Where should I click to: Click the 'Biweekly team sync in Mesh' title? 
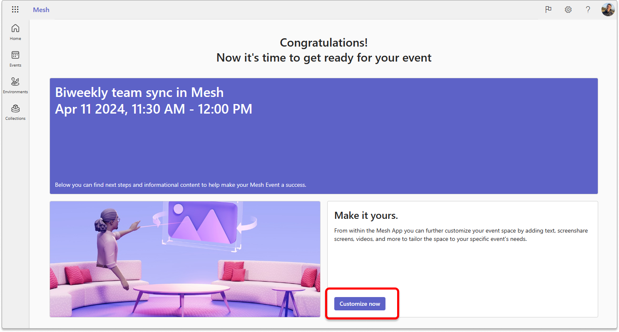[x=139, y=92]
